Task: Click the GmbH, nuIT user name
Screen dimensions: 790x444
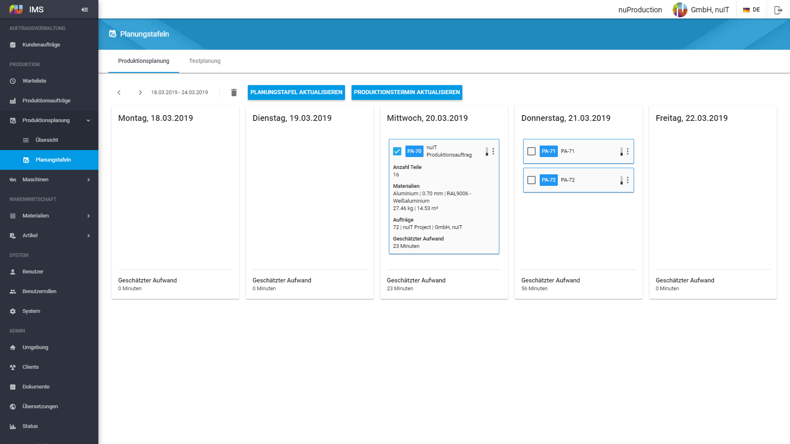Action: click(710, 10)
